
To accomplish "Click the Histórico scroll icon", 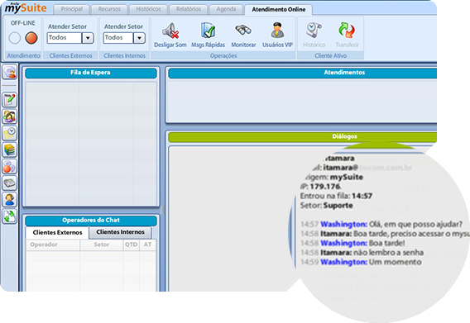I will pos(314,31).
